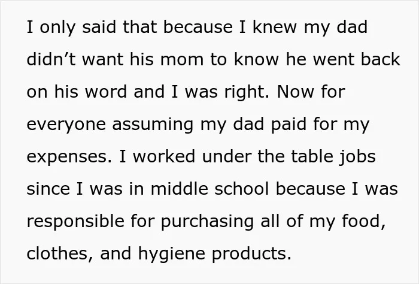Click the word "products." ending the paragraph
This screenshot has height=284, width=419.
[x=251, y=255]
